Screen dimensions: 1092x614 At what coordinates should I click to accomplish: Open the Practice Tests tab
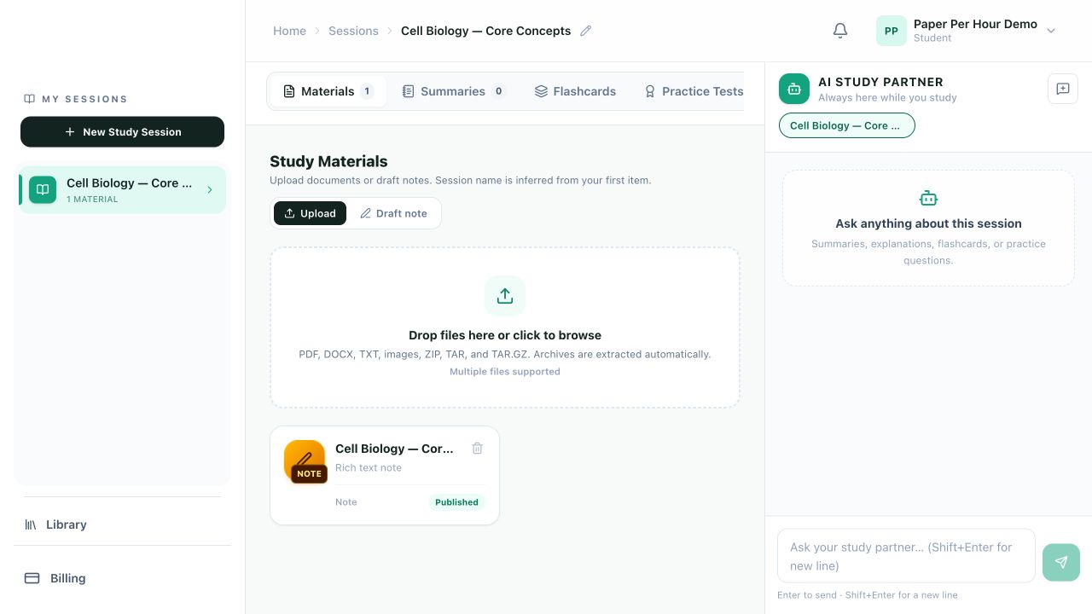(x=693, y=91)
